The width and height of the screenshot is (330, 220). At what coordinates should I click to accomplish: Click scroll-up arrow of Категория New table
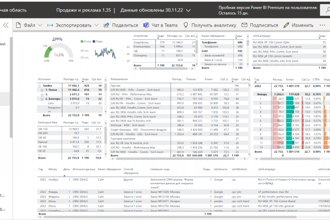coord(106,123)
